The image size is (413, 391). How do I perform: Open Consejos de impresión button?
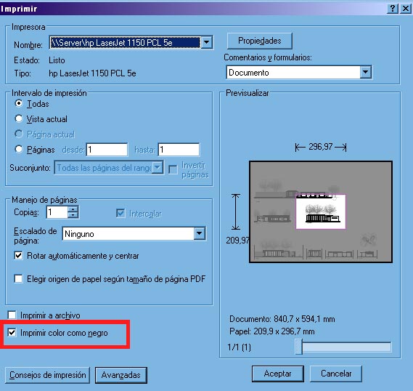(47, 375)
